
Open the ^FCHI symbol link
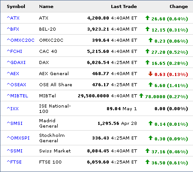pyautogui.click(x=15, y=51)
